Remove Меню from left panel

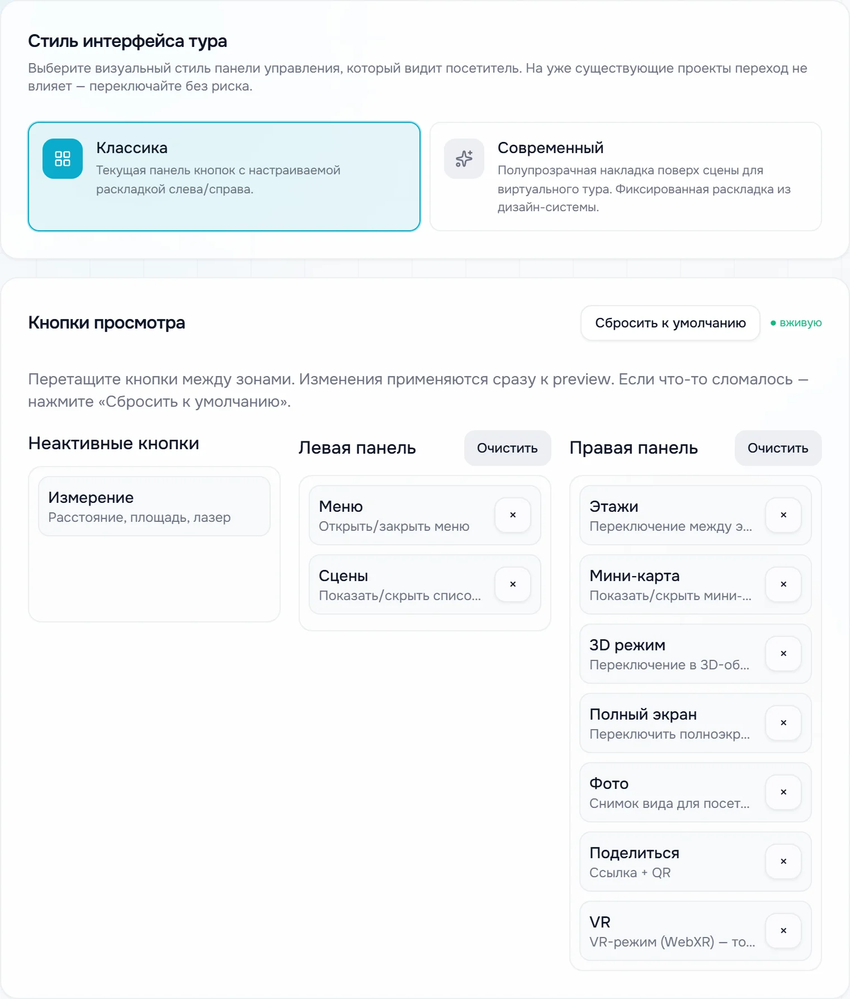click(513, 515)
